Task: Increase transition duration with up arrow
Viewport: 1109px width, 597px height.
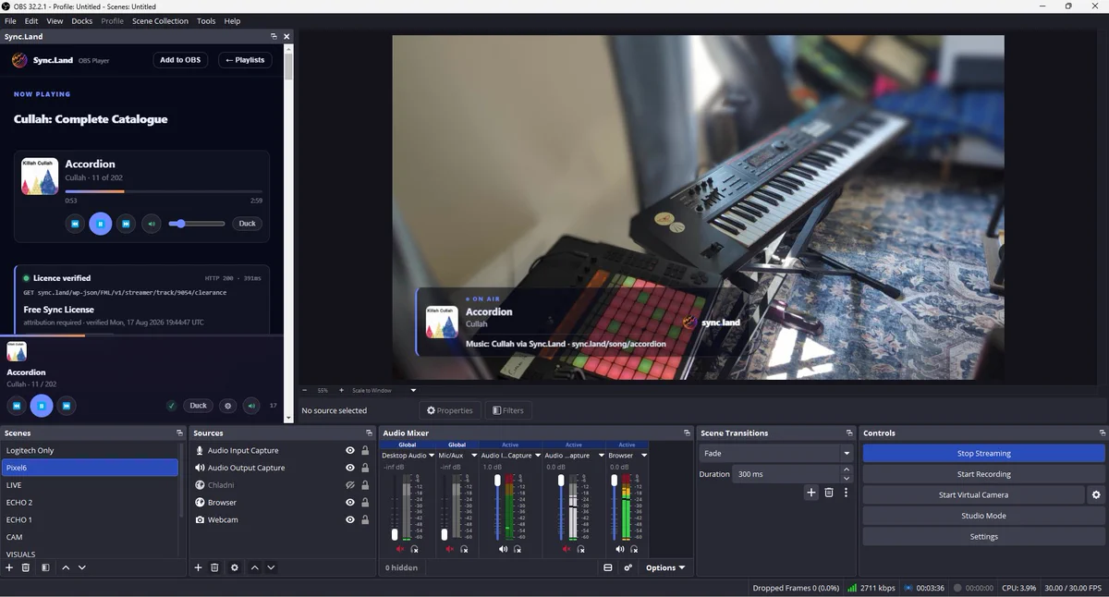Action: [x=846, y=470]
